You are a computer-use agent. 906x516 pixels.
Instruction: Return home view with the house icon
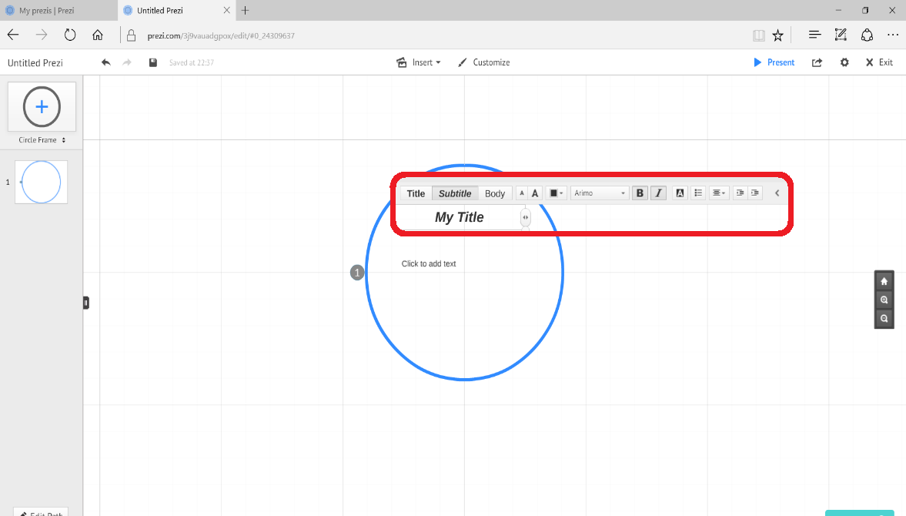coord(884,280)
